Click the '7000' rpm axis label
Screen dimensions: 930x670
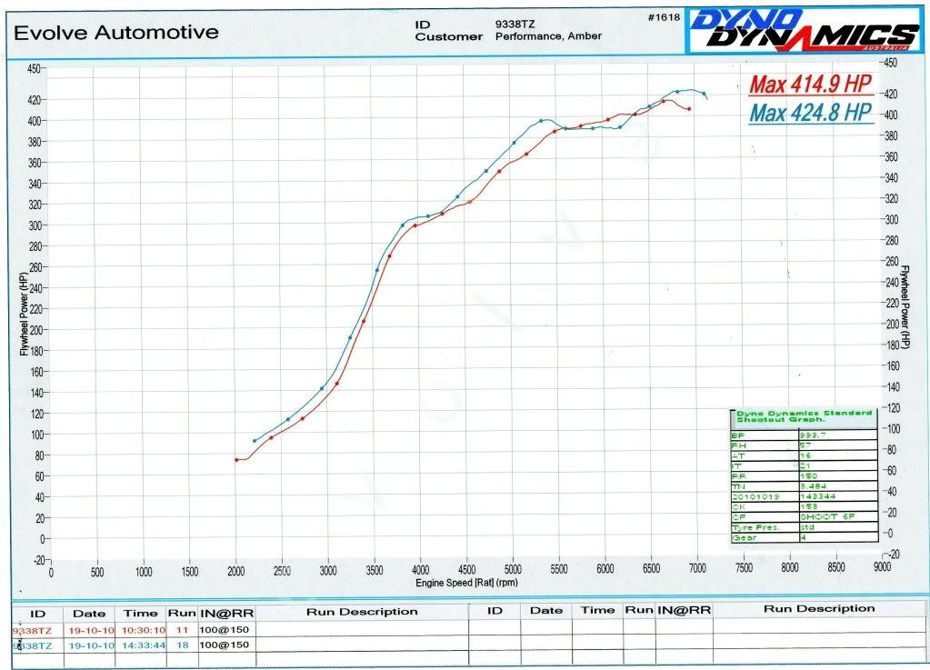pyautogui.click(x=697, y=568)
